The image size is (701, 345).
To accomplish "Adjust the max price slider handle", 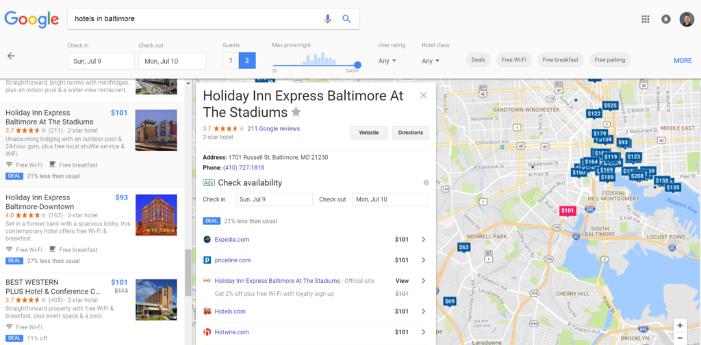I will coord(357,65).
